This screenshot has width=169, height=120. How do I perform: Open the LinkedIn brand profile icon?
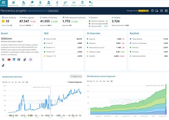[14, 59]
